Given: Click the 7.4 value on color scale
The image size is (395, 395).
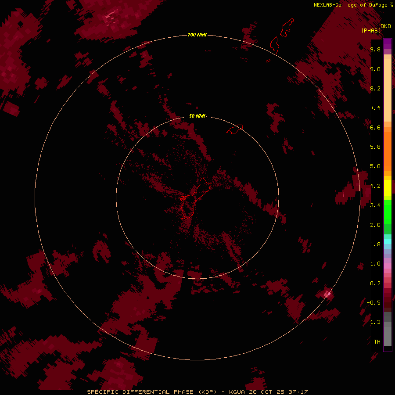Looking at the screenshot, I should (x=375, y=108).
